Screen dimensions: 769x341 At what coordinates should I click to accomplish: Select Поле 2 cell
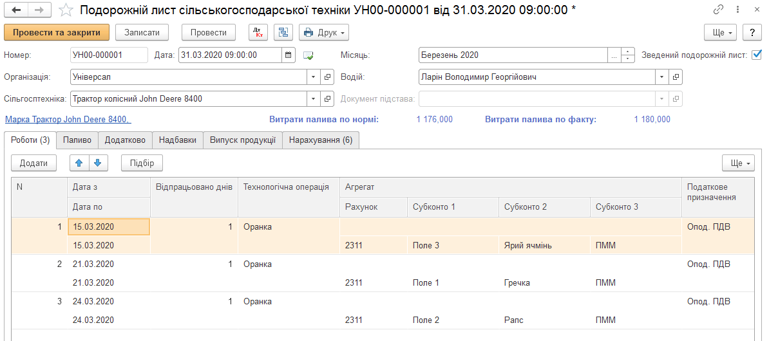[x=453, y=320]
